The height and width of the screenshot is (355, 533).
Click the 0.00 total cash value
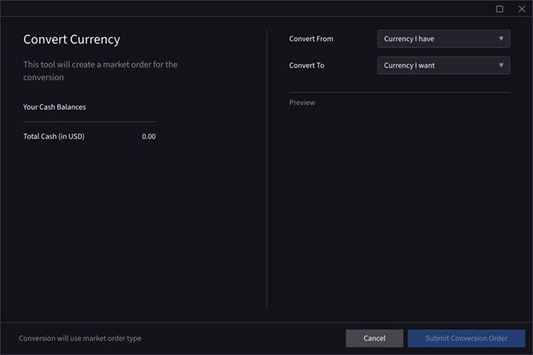point(148,137)
